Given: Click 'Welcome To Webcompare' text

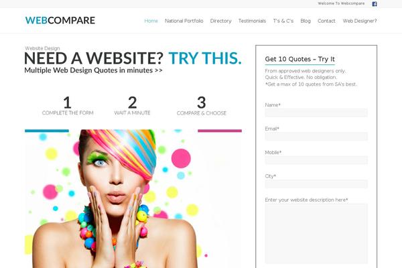Looking at the screenshot, I should 341,3.
